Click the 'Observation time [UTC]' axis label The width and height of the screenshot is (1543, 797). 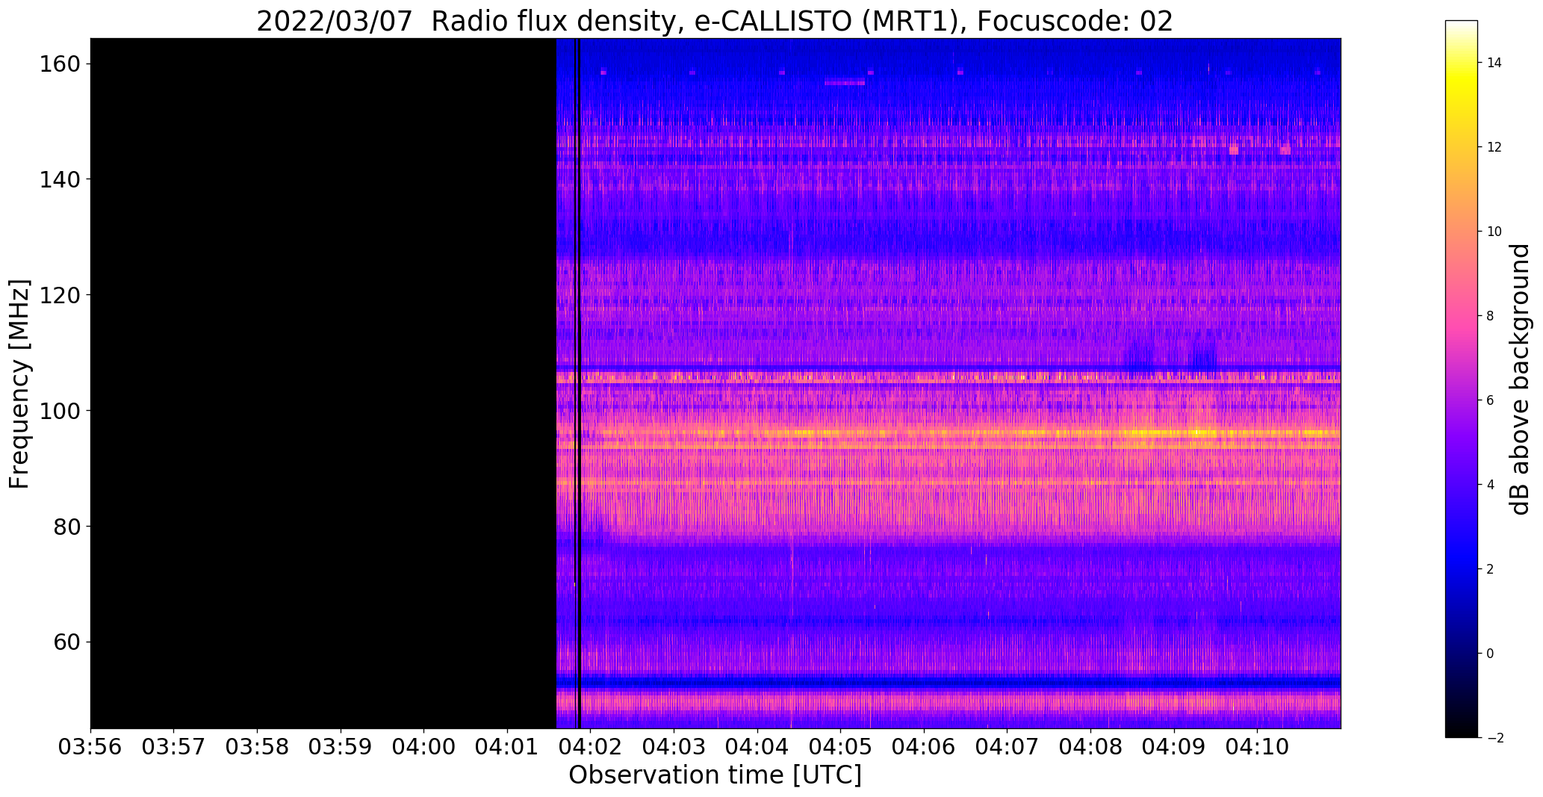click(x=715, y=775)
